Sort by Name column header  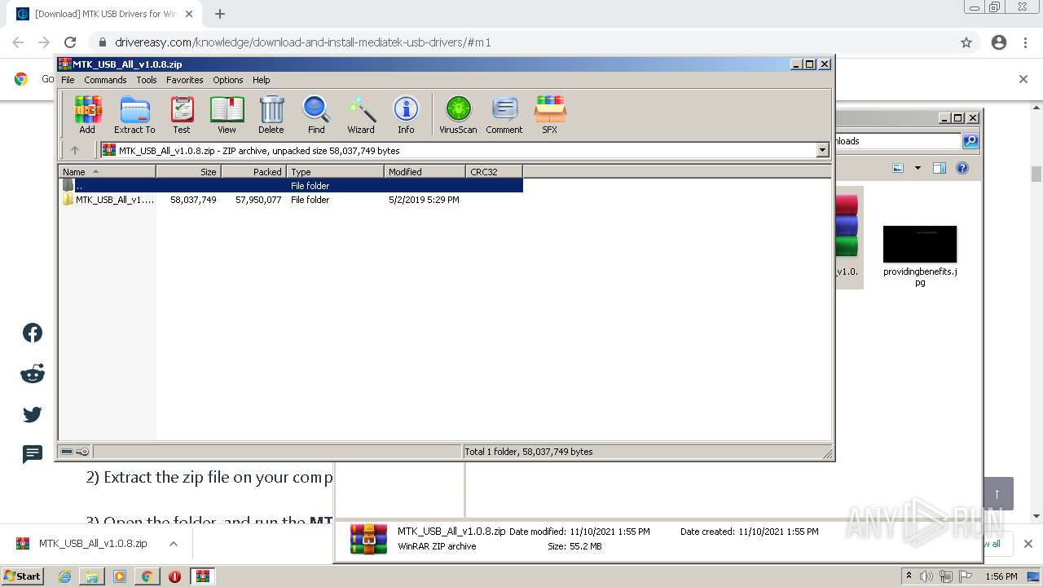click(x=107, y=172)
